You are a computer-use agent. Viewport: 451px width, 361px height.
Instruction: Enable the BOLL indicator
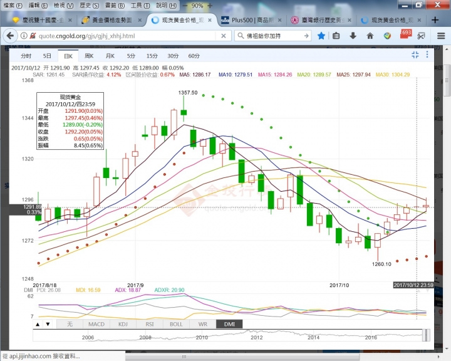click(176, 324)
